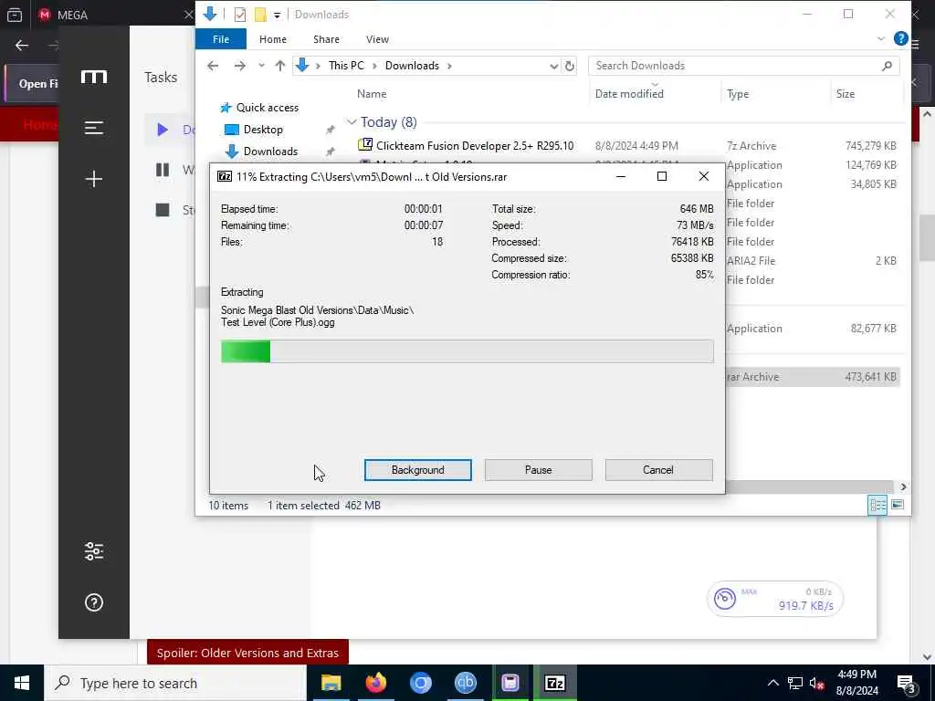The width and height of the screenshot is (935, 701).
Task: Click quick access new folder icon
Action: (260, 15)
